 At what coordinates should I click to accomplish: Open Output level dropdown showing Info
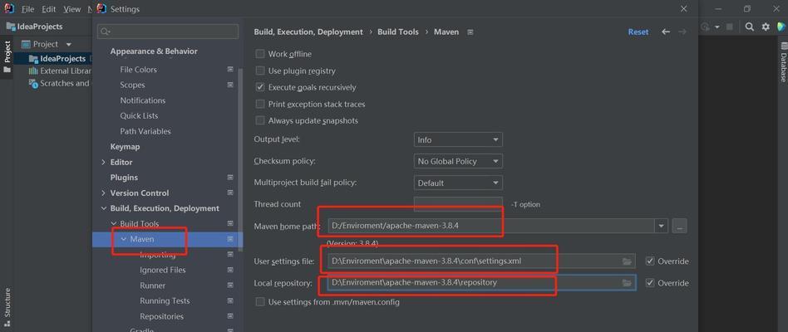click(x=458, y=140)
